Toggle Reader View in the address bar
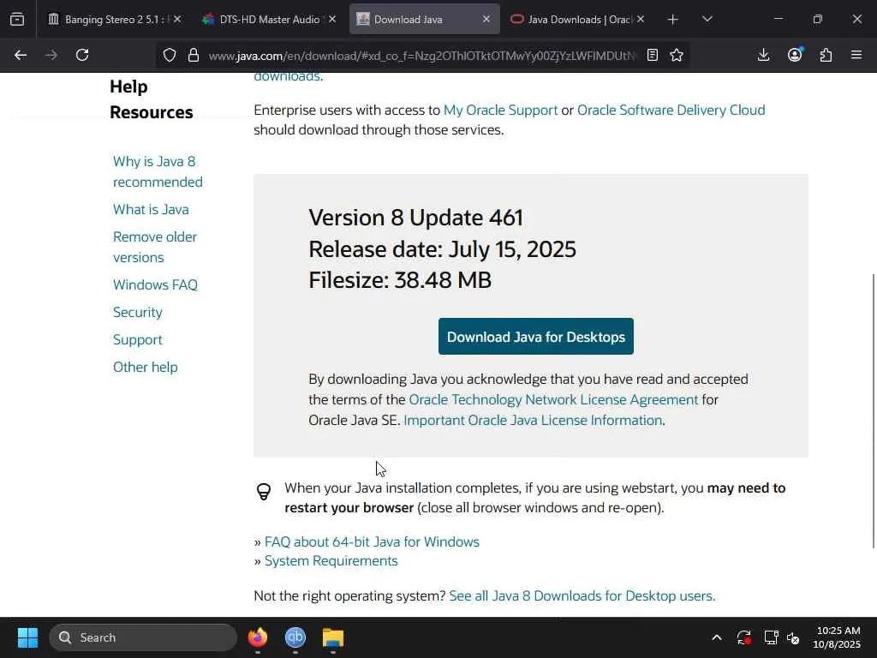The width and height of the screenshot is (877, 658). 653,55
